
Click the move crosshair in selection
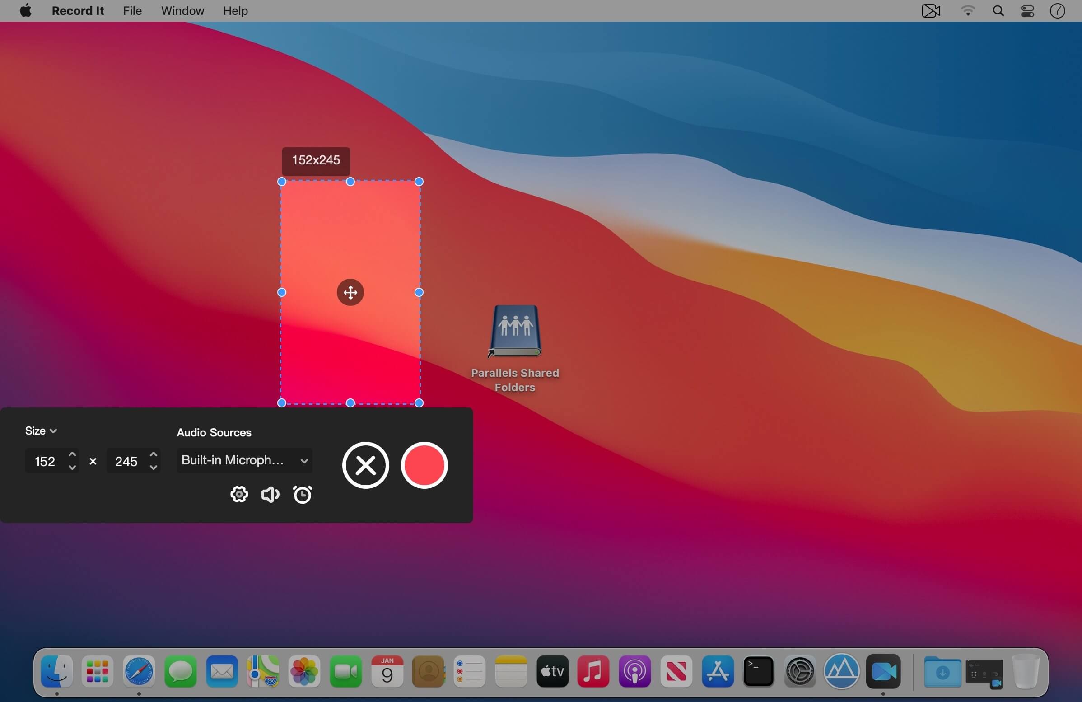point(350,292)
